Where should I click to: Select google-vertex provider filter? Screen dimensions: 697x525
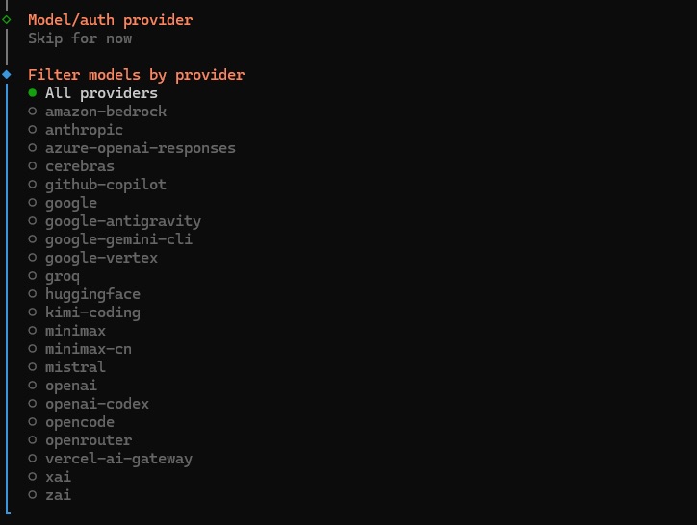[101, 258]
